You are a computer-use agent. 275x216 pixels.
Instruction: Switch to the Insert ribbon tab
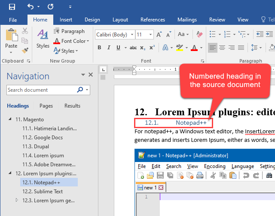click(x=66, y=20)
